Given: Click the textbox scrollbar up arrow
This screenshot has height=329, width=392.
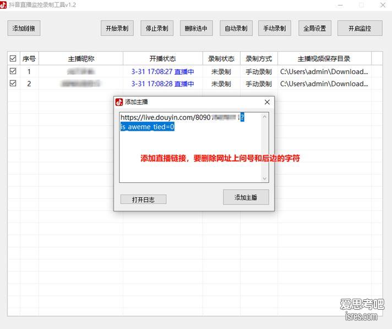Looking at the screenshot, I should click(x=264, y=116).
